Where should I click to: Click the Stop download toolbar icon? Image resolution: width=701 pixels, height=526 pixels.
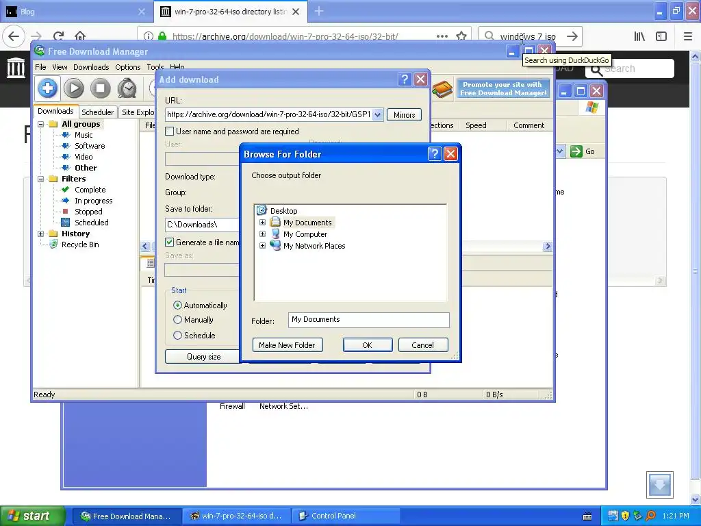tap(101, 88)
